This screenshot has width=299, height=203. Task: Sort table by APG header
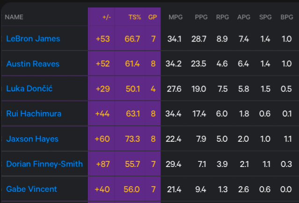pos(244,17)
